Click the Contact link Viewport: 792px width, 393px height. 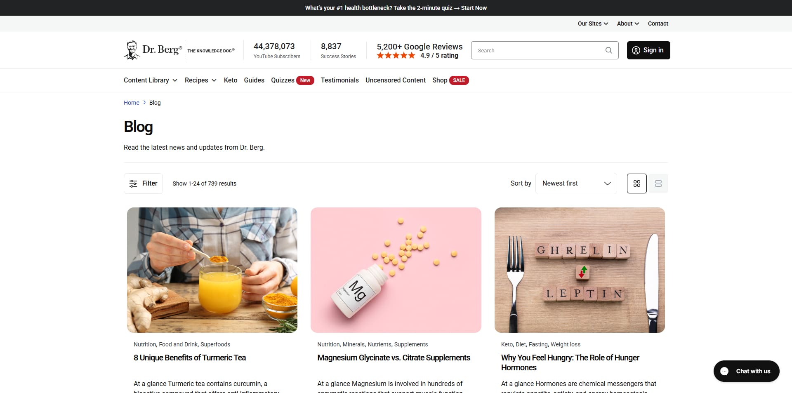[658, 24]
